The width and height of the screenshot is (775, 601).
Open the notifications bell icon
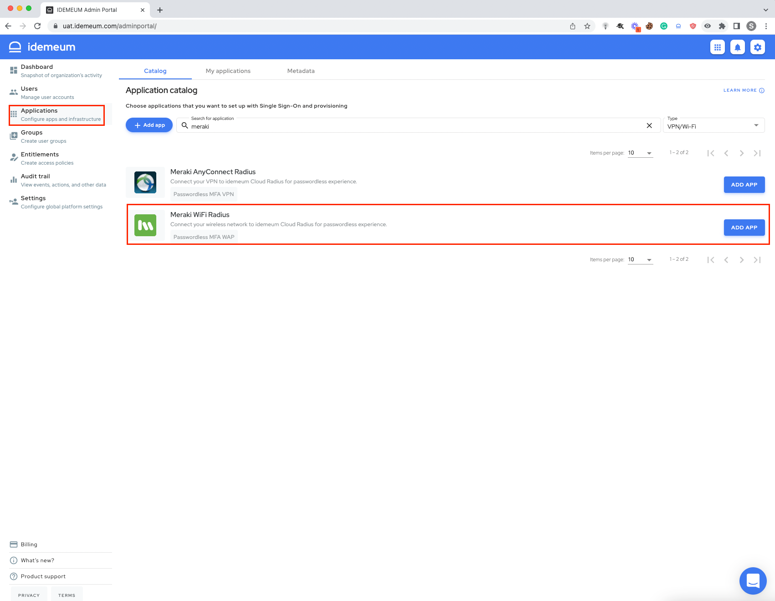pos(738,47)
